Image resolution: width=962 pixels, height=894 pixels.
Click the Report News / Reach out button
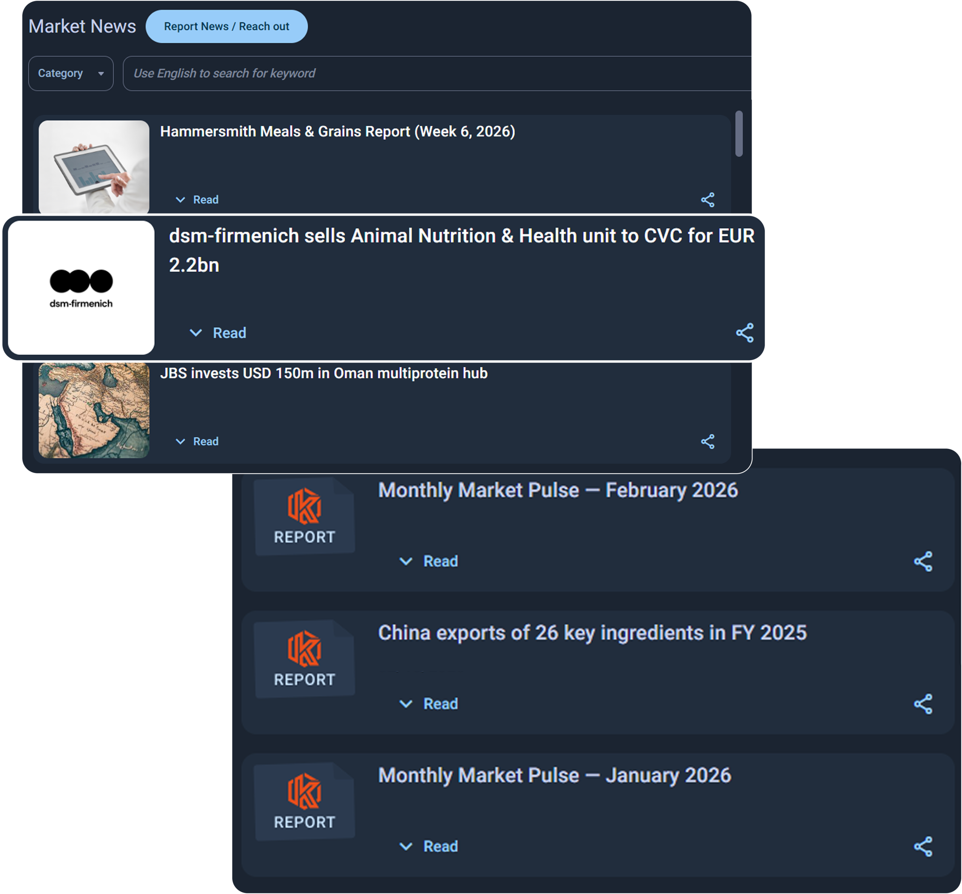[x=226, y=27]
